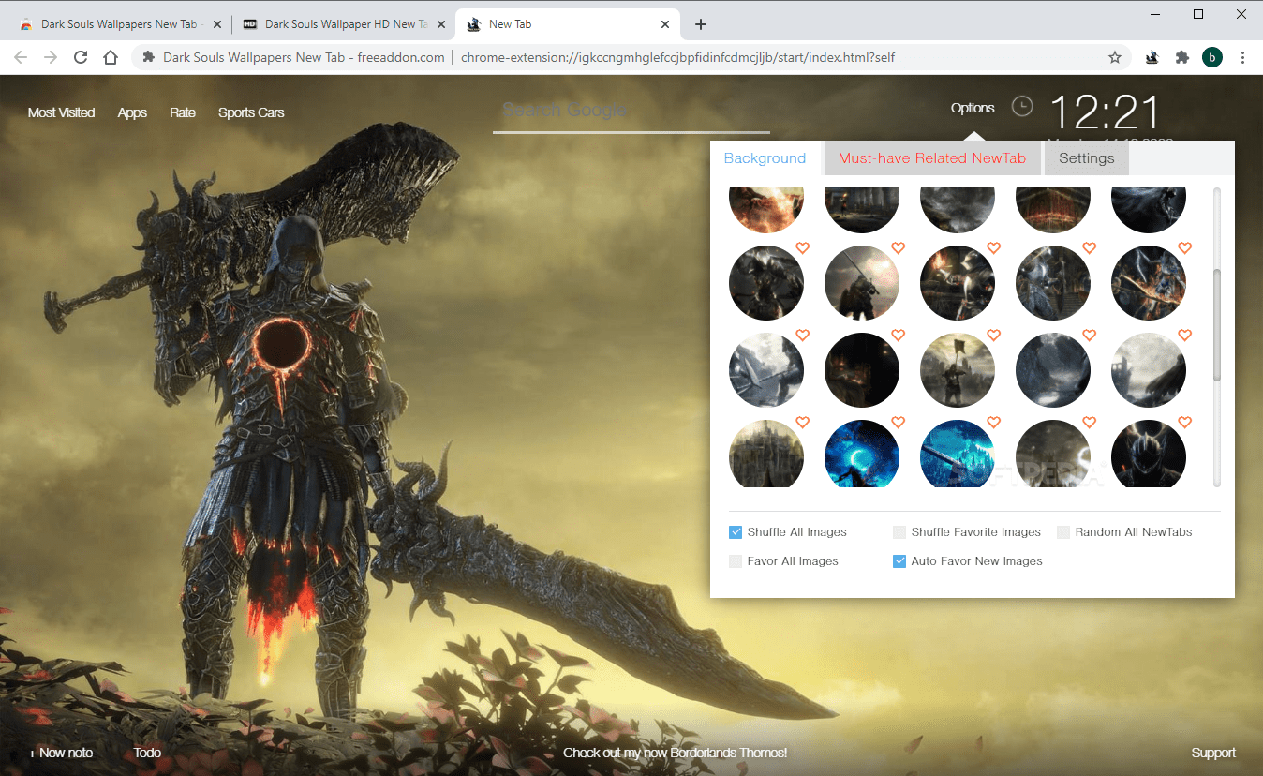The height and width of the screenshot is (776, 1263).
Task: Click heart on second thumbnail, second row
Action: 898,248
